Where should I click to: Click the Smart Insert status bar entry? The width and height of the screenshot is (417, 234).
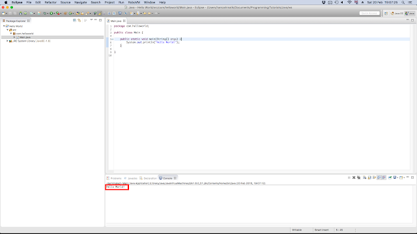(321, 230)
